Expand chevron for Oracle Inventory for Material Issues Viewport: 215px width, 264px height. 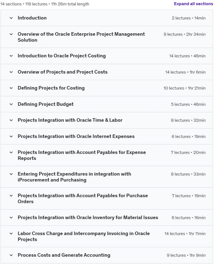click(x=11, y=217)
